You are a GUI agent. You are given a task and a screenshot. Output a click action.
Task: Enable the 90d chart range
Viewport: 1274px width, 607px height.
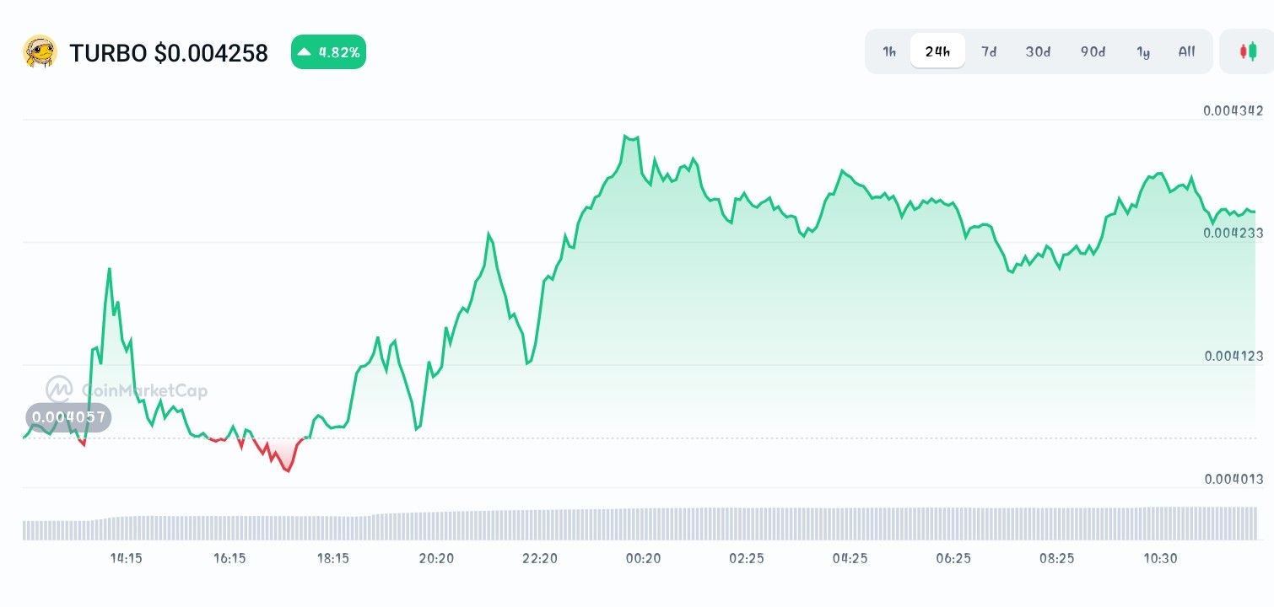1093,51
